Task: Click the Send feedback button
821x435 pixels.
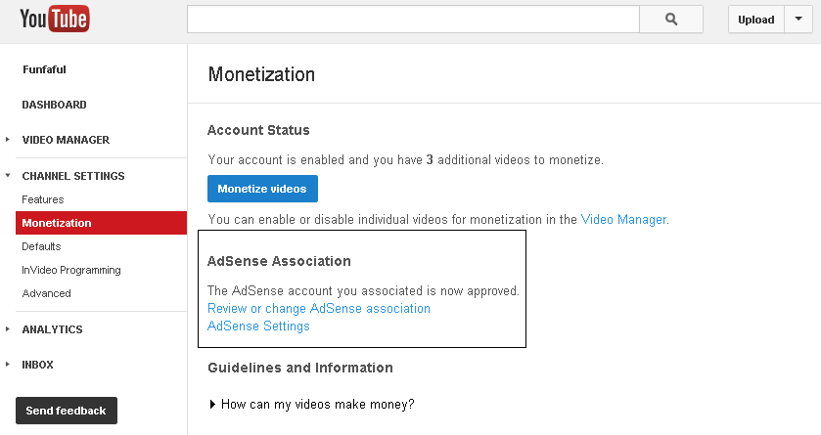Action: click(x=66, y=411)
